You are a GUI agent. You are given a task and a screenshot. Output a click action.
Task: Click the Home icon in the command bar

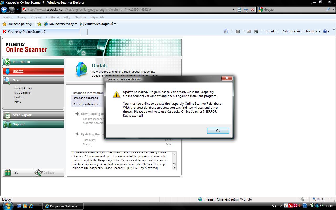pyautogui.click(x=226, y=31)
